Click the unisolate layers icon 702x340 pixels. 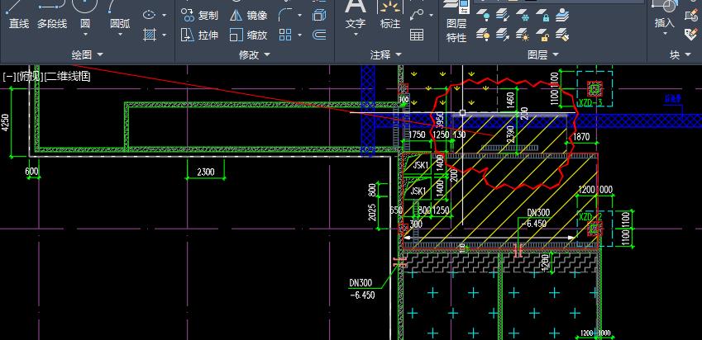[503, 35]
